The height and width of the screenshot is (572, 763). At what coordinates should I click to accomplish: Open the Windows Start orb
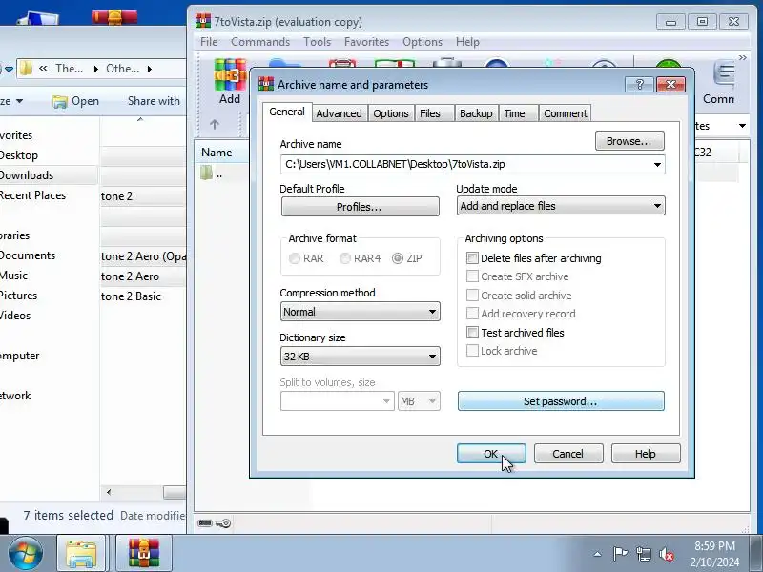click(26, 553)
